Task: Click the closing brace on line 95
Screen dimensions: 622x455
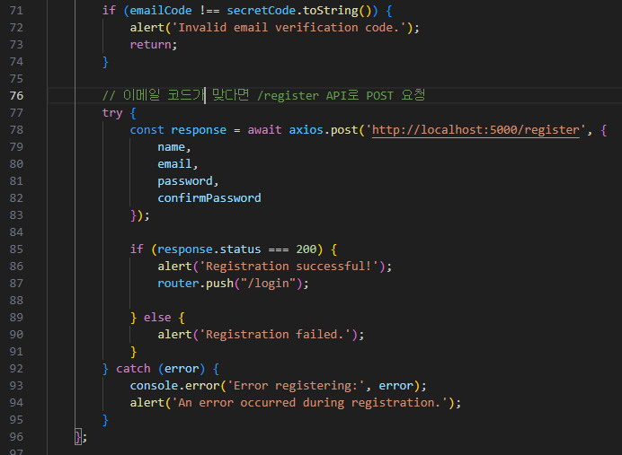Action: click(x=105, y=420)
